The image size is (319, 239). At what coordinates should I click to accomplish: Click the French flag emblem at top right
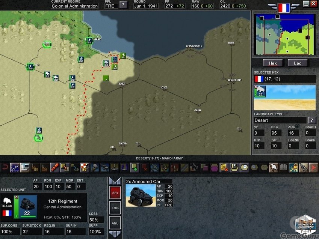(x=283, y=8)
